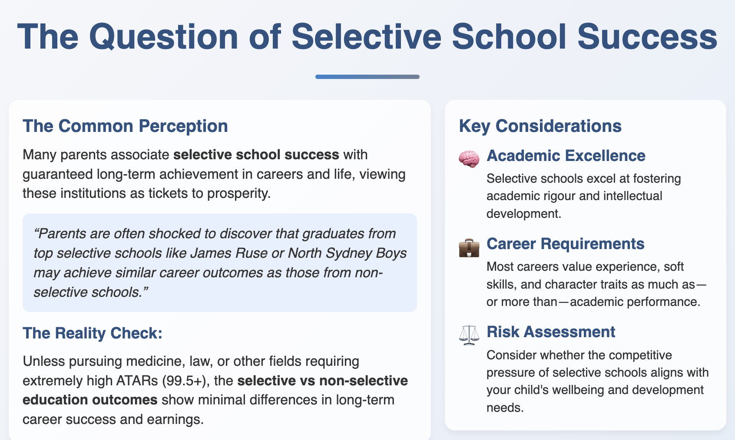Open the "Risk Assessment" heading
This screenshot has width=735, height=440.
551,332
